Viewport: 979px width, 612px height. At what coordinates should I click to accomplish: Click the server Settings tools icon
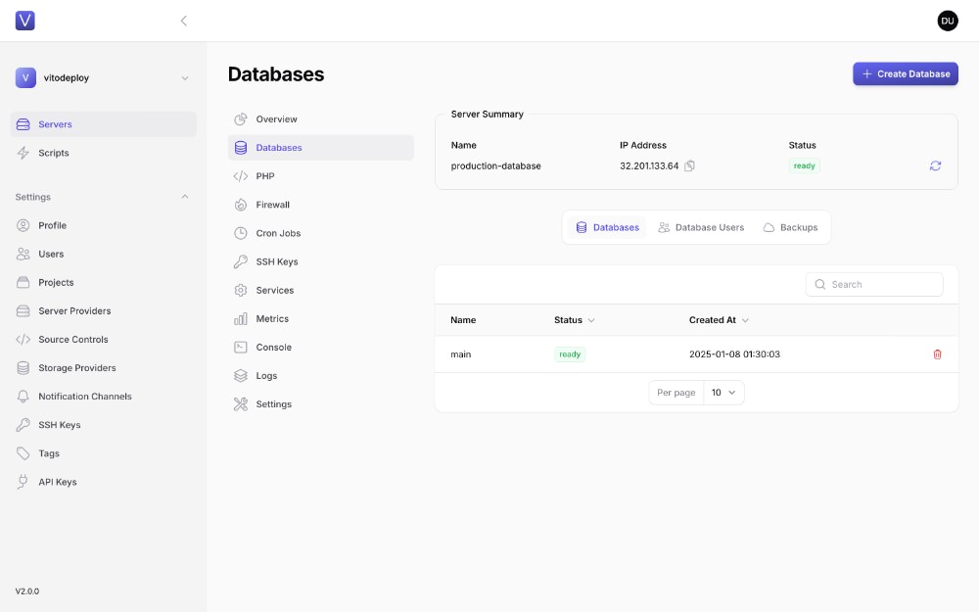[x=241, y=404]
